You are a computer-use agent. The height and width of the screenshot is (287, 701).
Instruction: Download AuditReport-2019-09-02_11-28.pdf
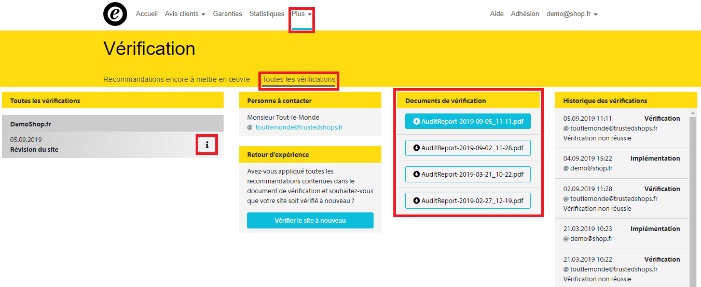[468, 148]
